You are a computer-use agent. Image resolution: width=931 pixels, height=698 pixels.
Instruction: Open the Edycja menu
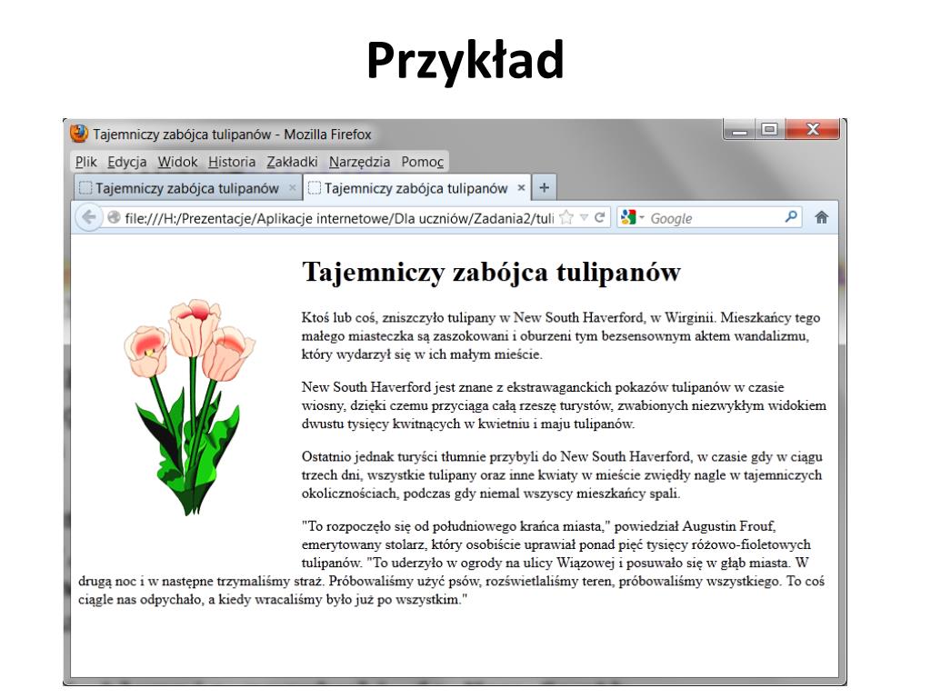pos(126,162)
